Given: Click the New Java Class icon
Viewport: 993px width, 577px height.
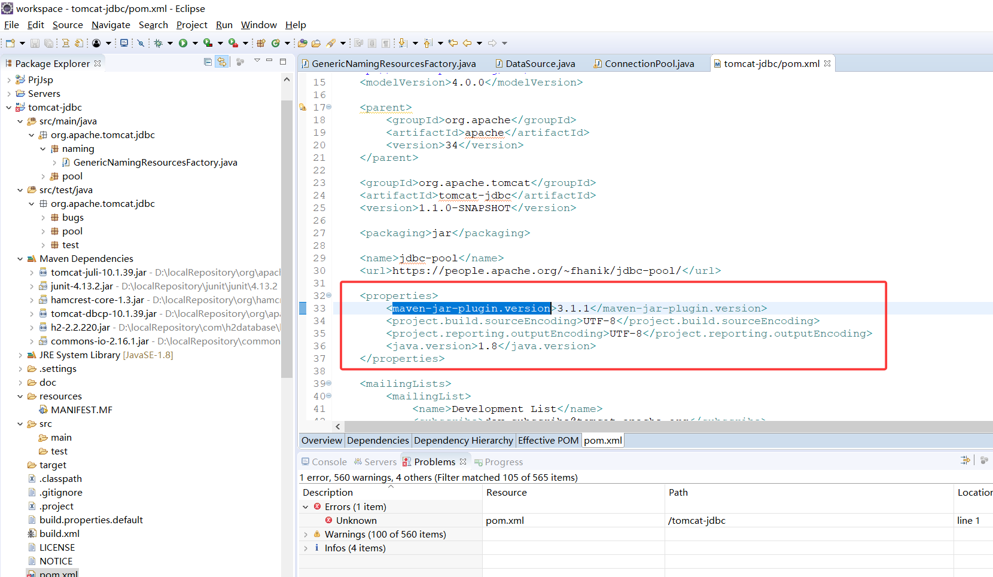Looking at the screenshot, I should 276,43.
